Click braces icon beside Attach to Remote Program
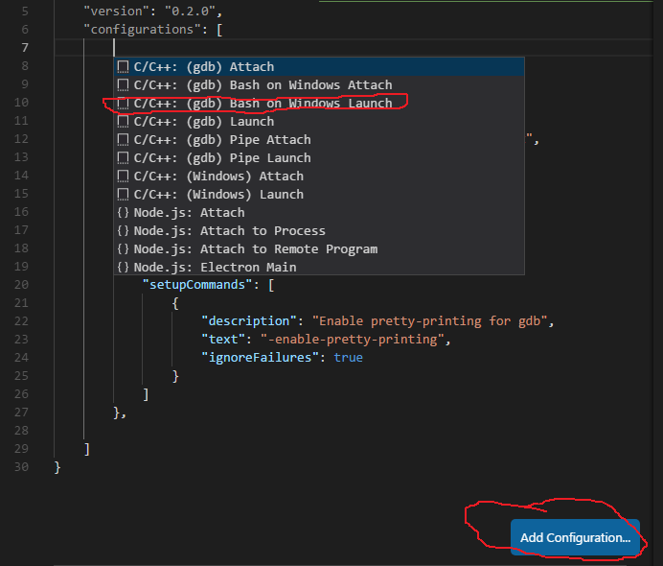The image size is (663, 566). click(123, 248)
